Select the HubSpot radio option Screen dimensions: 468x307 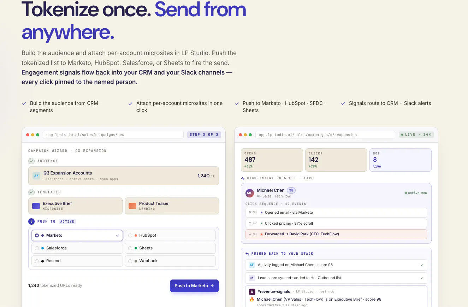point(170,235)
